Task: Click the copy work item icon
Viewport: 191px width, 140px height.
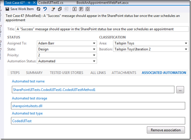Action: [x=60, y=9]
